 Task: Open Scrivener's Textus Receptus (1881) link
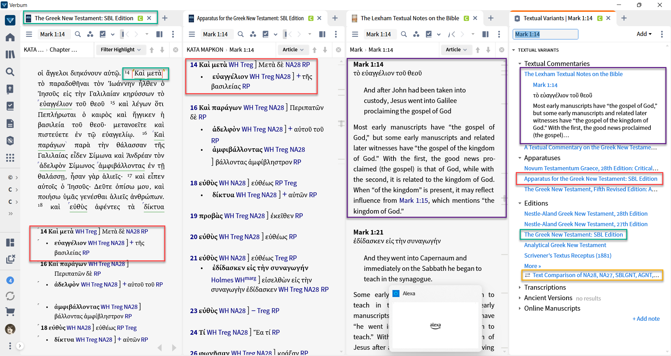pyautogui.click(x=568, y=255)
